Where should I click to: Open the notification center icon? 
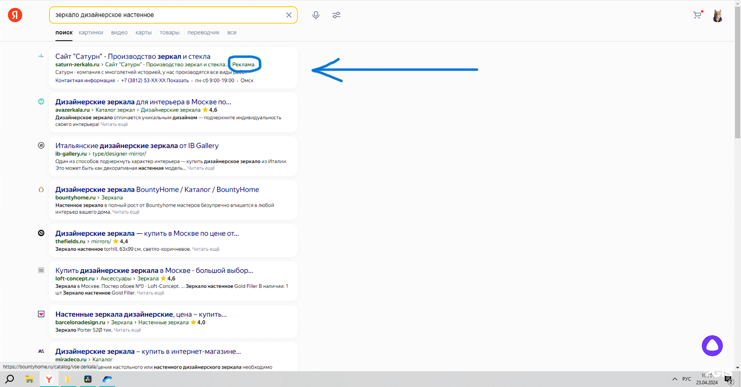click(729, 379)
